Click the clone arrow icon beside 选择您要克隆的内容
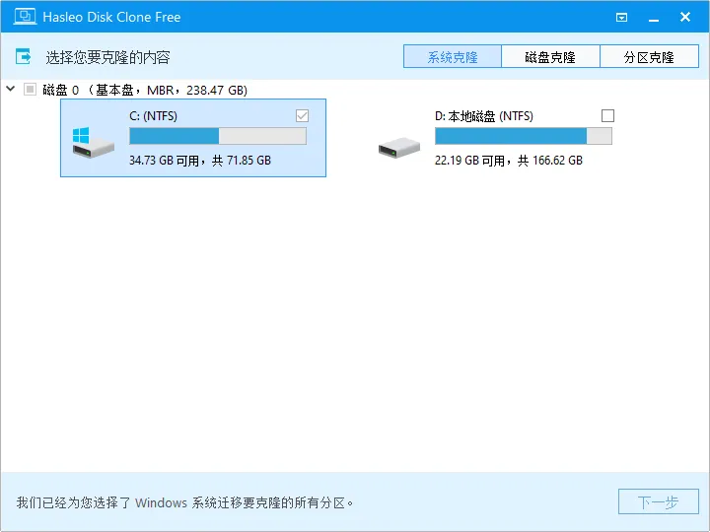 tap(25, 57)
